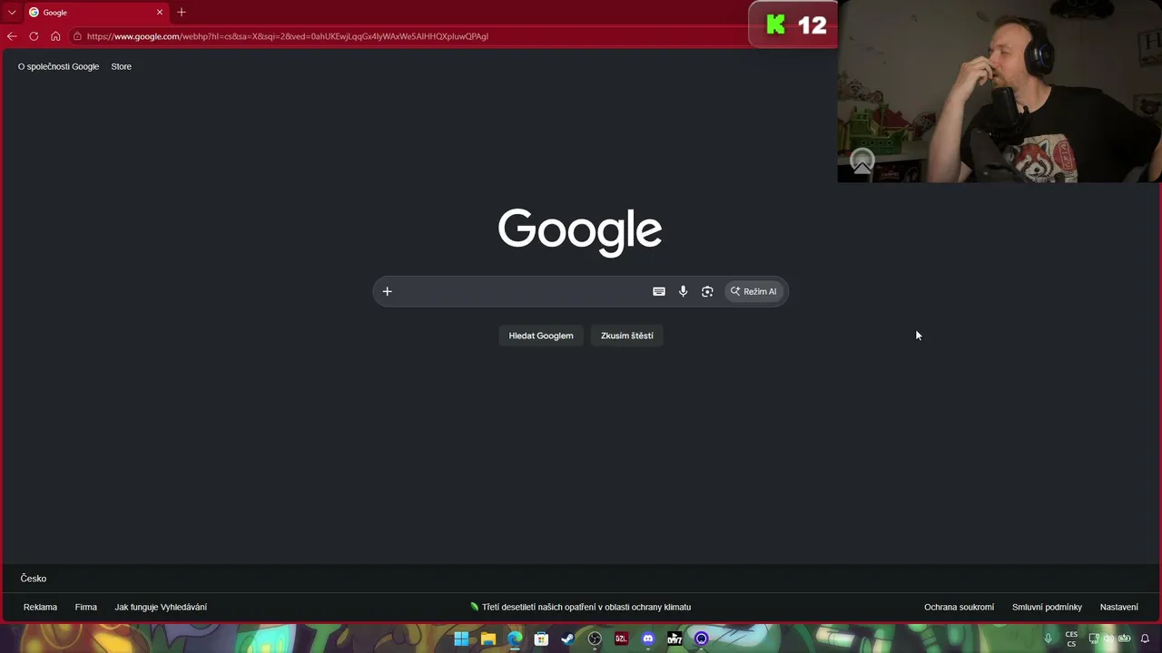Viewport: 1162px width, 653px height.
Task: Open the volume tray icon
Action: click(x=1108, y=638)
